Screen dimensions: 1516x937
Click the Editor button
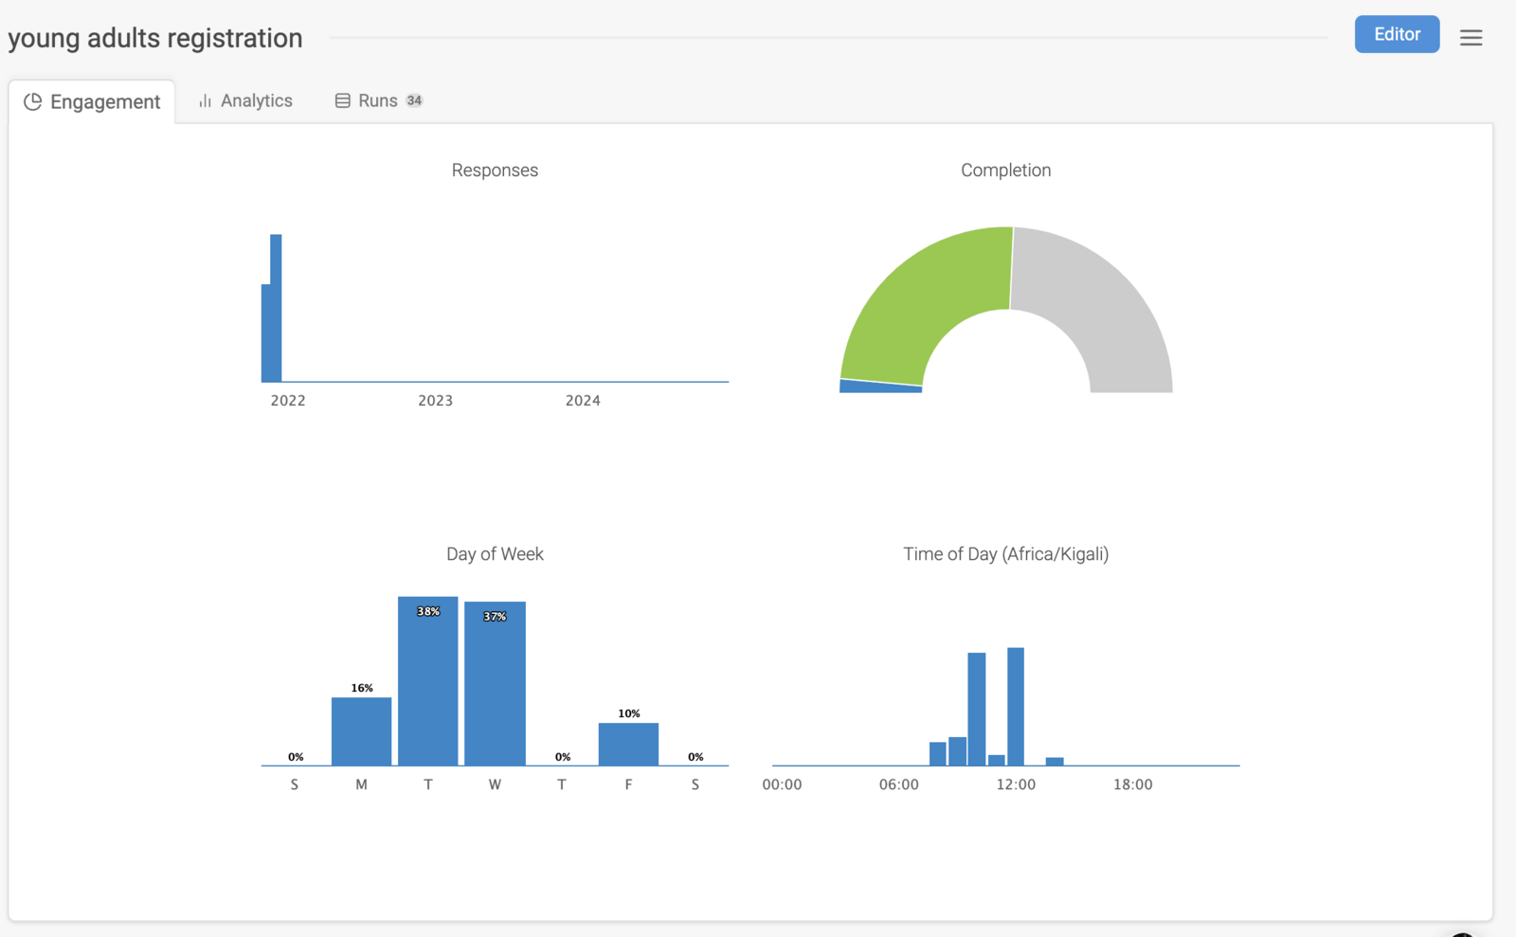pyautogui.click(x=1397, y=34)
